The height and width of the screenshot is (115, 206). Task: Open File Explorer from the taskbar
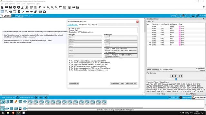tap(8, 113)
